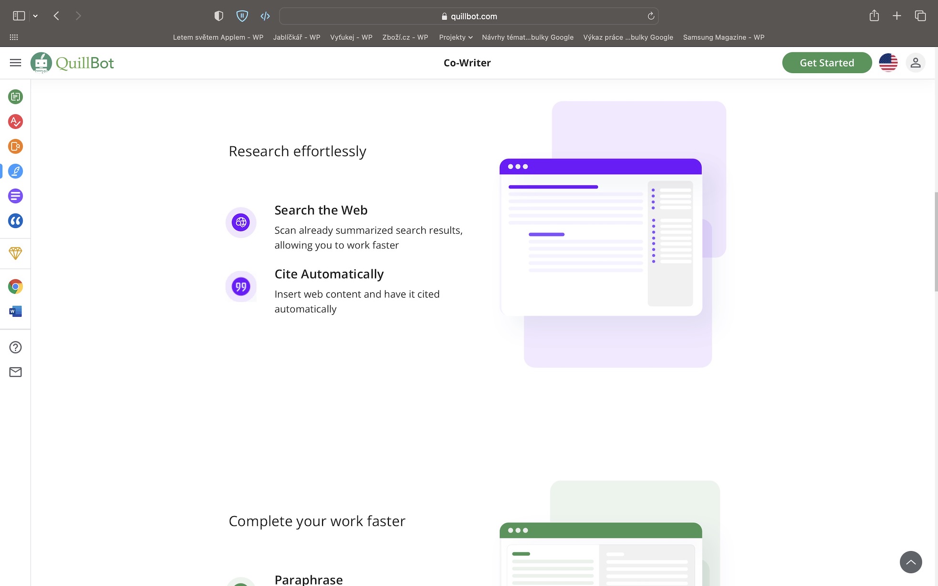Click the scroll to top arrow button

coord(910,562)
